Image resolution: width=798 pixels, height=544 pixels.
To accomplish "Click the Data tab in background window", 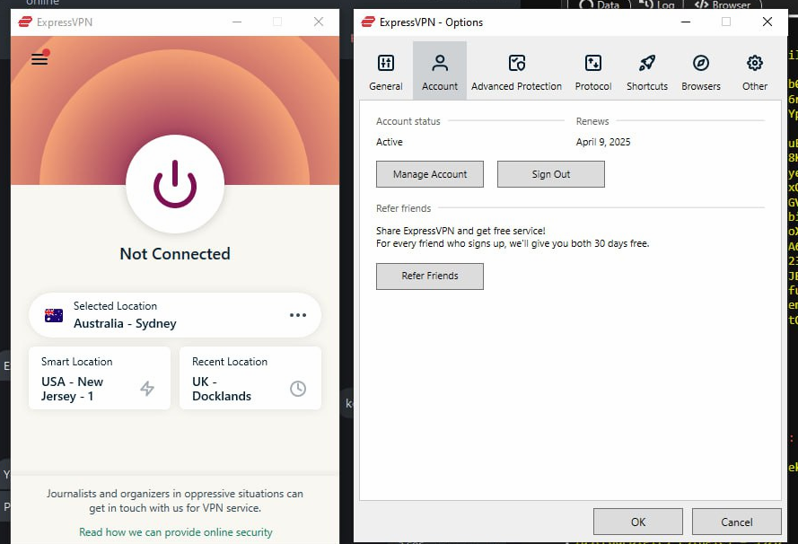I will 599,4.
